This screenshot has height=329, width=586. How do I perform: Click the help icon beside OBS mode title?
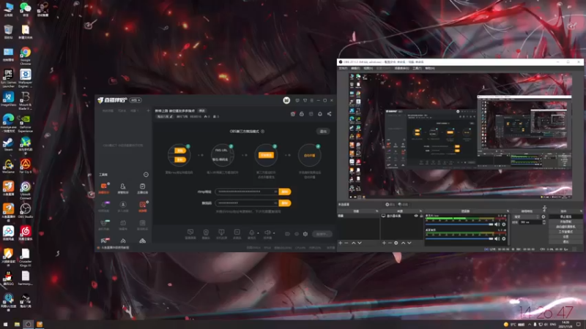click(263, 132)
